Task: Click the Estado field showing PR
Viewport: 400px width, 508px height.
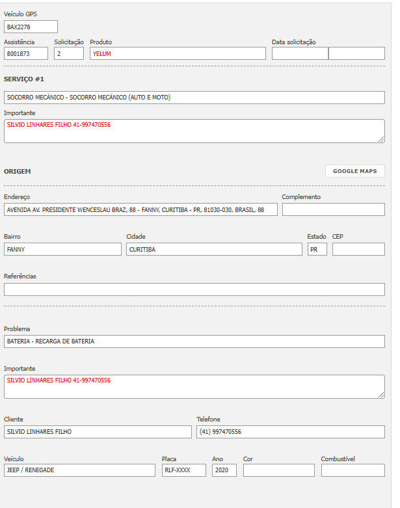Action: tap(317, 249)
